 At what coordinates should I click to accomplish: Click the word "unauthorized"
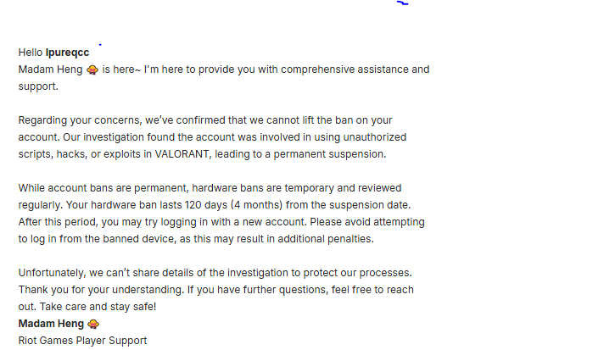pyautogui.click(x=372, y=137)
